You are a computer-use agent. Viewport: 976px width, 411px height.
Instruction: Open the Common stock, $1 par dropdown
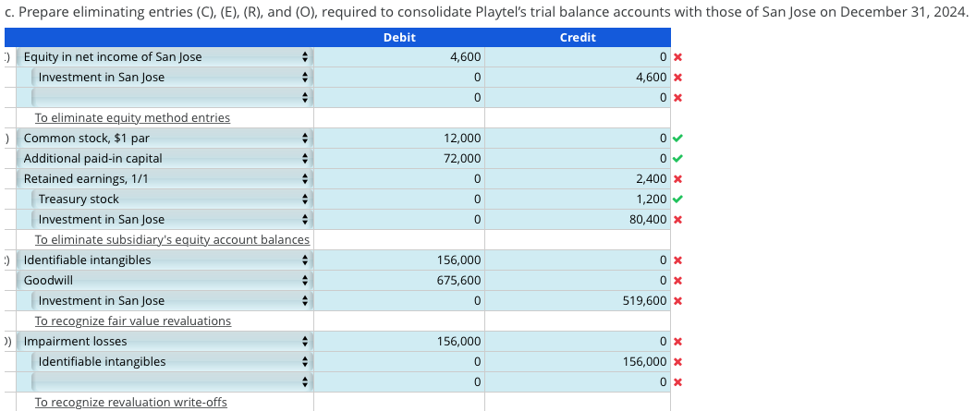point(165,138)
